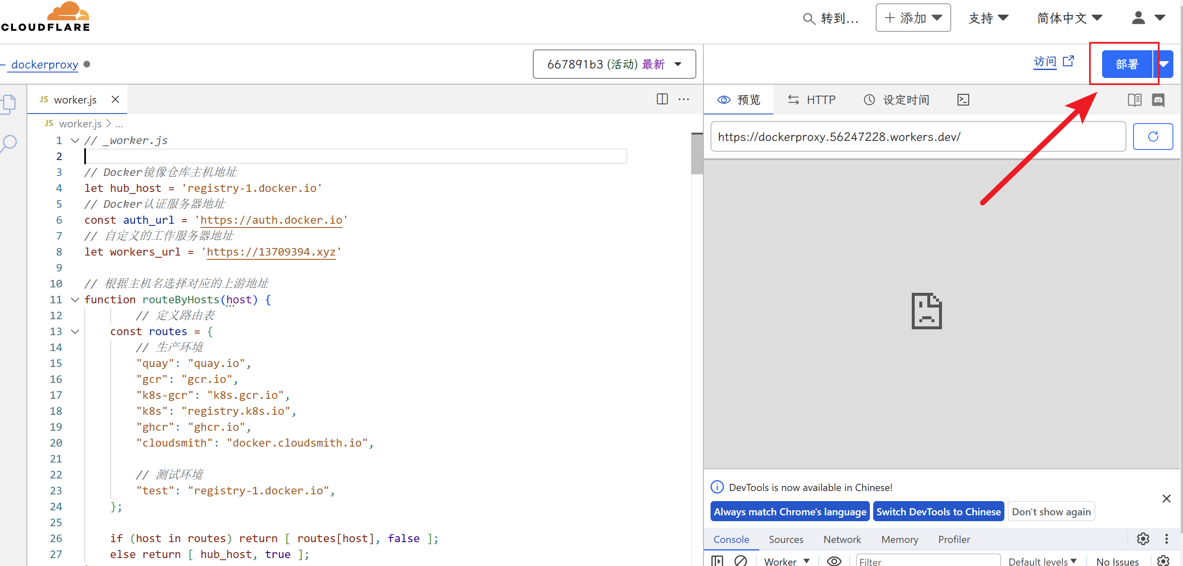Toggle the DevTools console sidebar icon
The image size is (1183, 566).
click(717, 561)
